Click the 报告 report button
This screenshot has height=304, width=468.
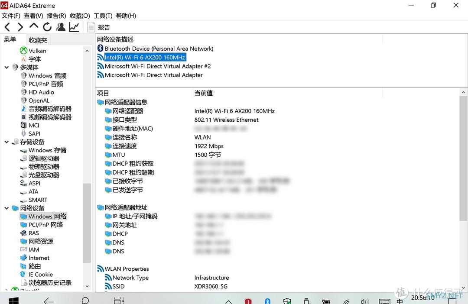(x=98, y=27)
